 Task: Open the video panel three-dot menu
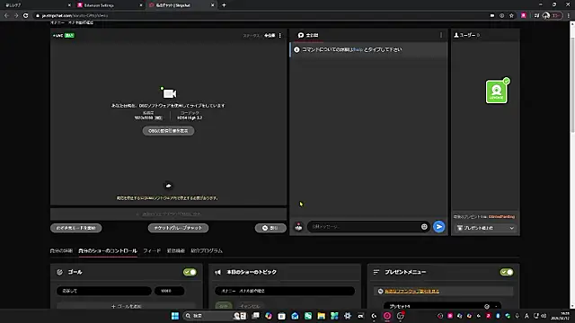point(280,36)
